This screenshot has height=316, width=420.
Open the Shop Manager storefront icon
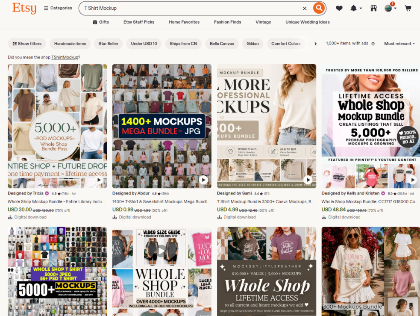tap(374, 8)
